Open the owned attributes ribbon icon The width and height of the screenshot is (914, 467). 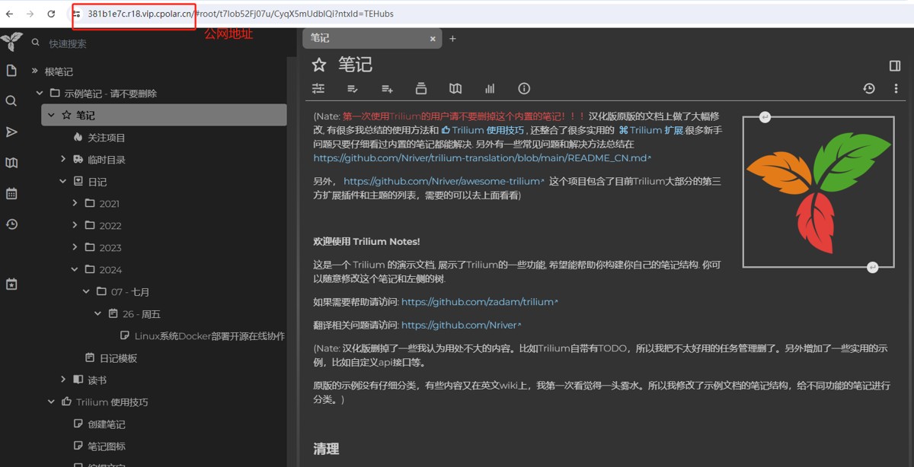tap(353, 89)
